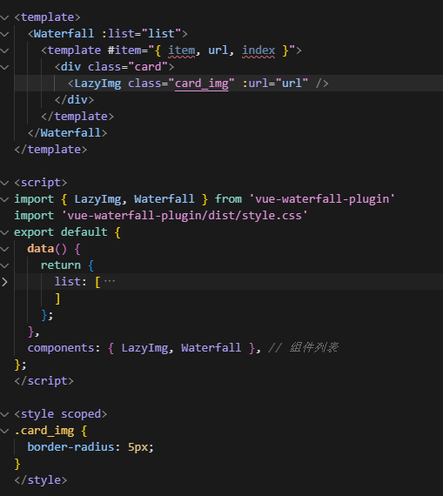
Task: Click the LazyImg tag name in template
Action: [x=97, y=84]
